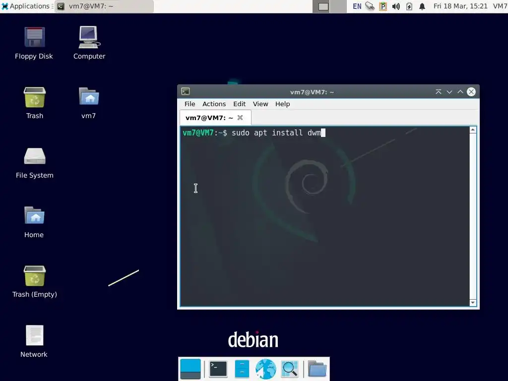Image resolution: width=508 pixels, height=381 pixels.
Task: Click the clipboard manager tray icon
Action: [x=383, y=6]
